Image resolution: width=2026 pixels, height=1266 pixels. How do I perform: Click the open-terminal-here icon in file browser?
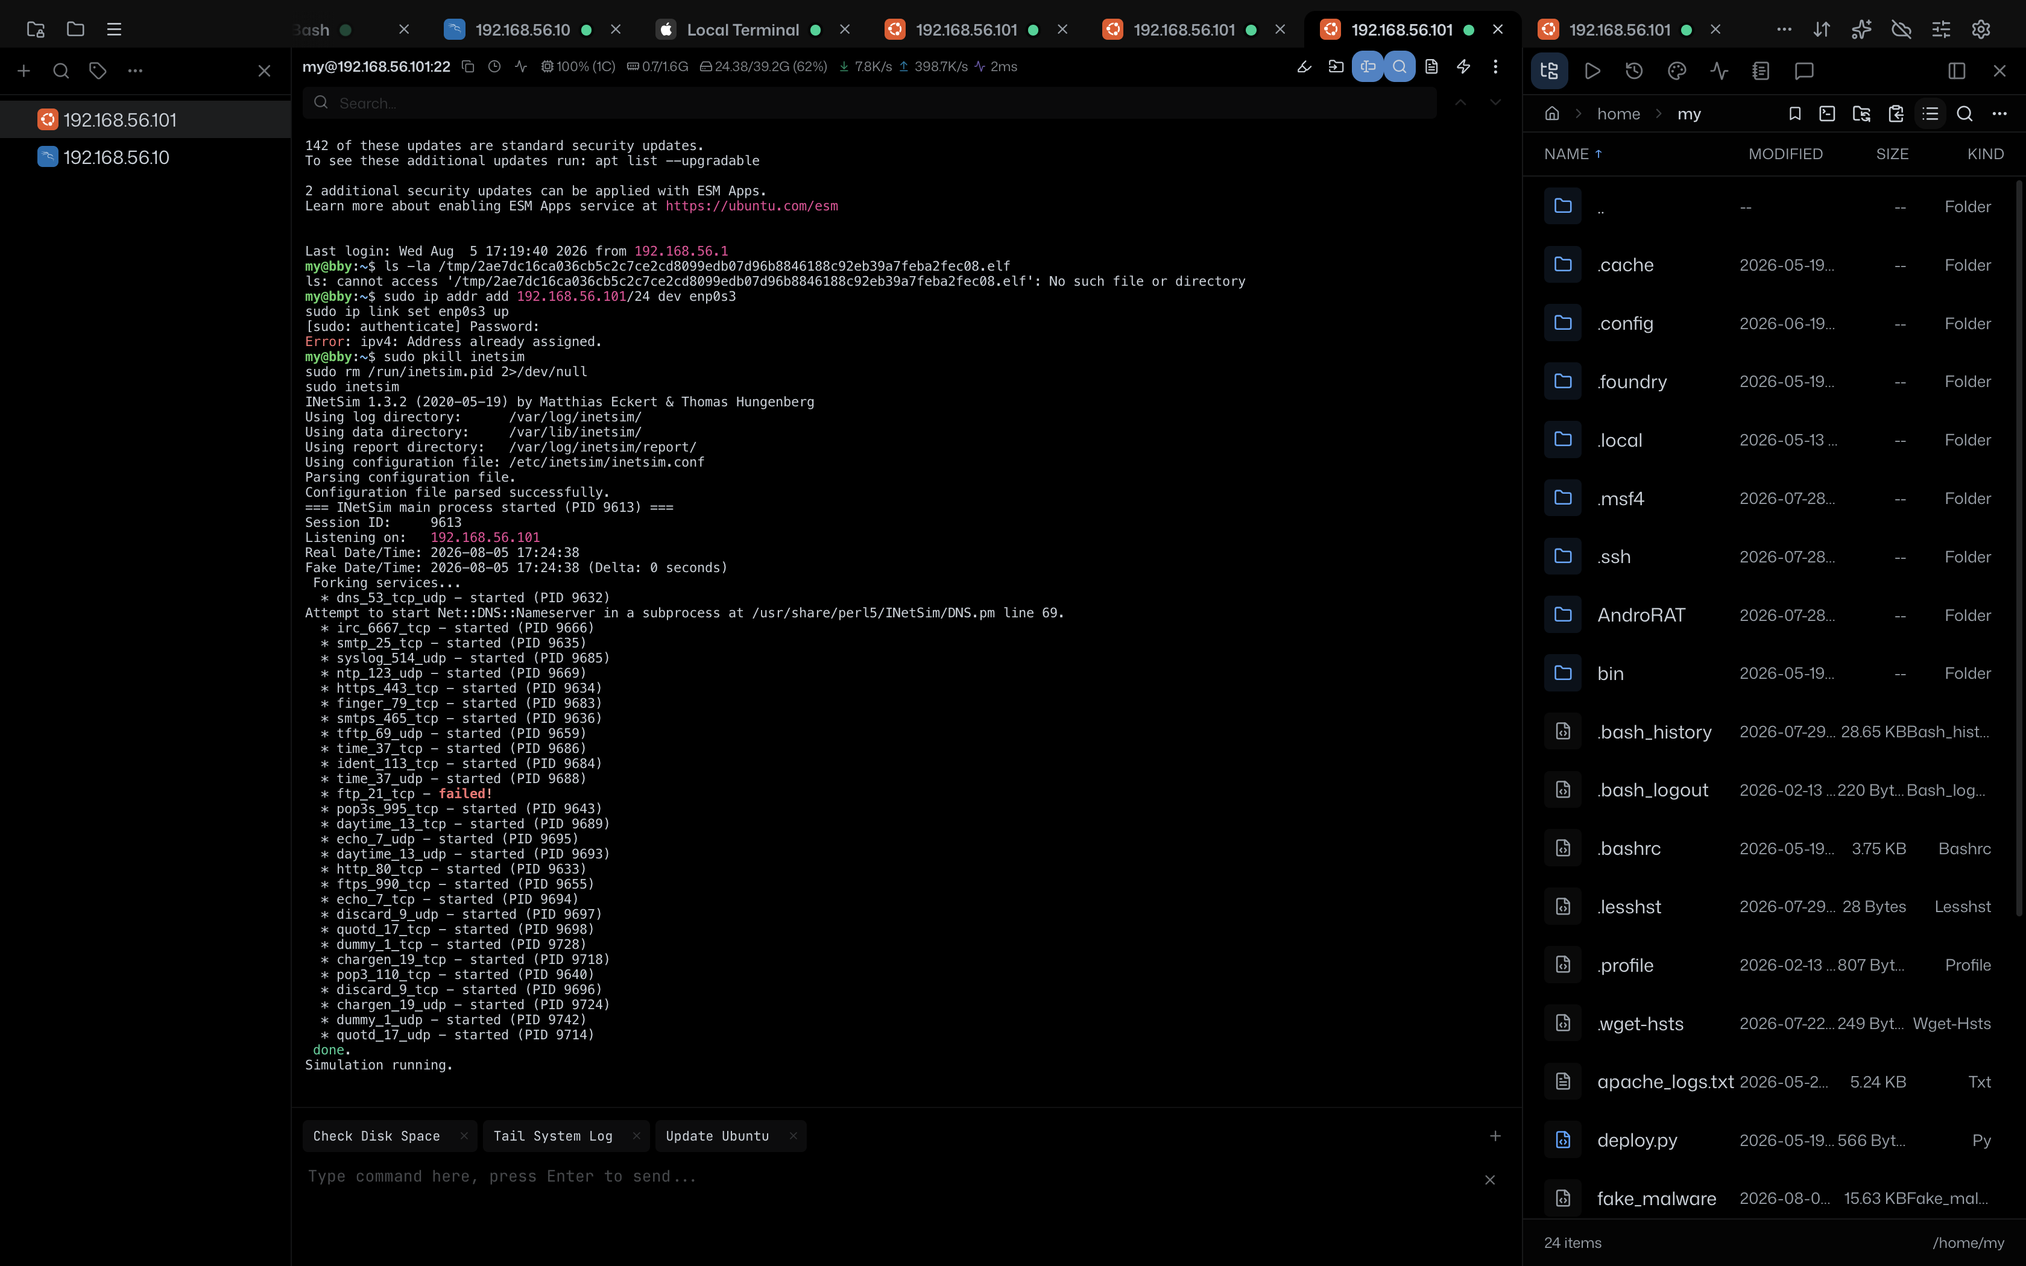pos(1828,114)
